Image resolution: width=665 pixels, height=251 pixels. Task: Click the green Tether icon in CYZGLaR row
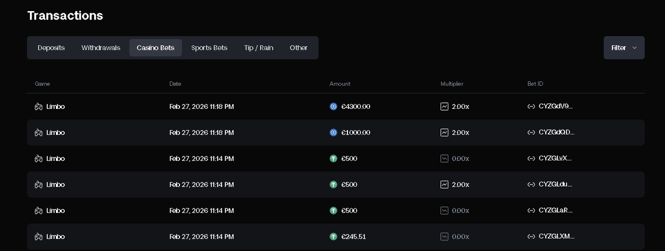334,211
